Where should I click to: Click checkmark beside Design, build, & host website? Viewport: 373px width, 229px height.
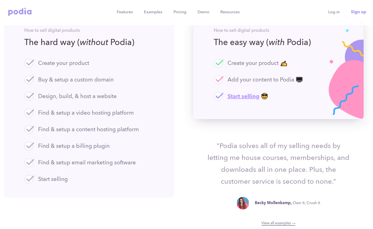pyautogui.click(x=29, y=96)
